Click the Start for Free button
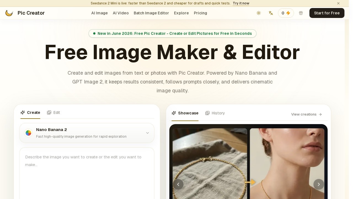The width and height of the screenshot is (353, 199). [327, 13]
